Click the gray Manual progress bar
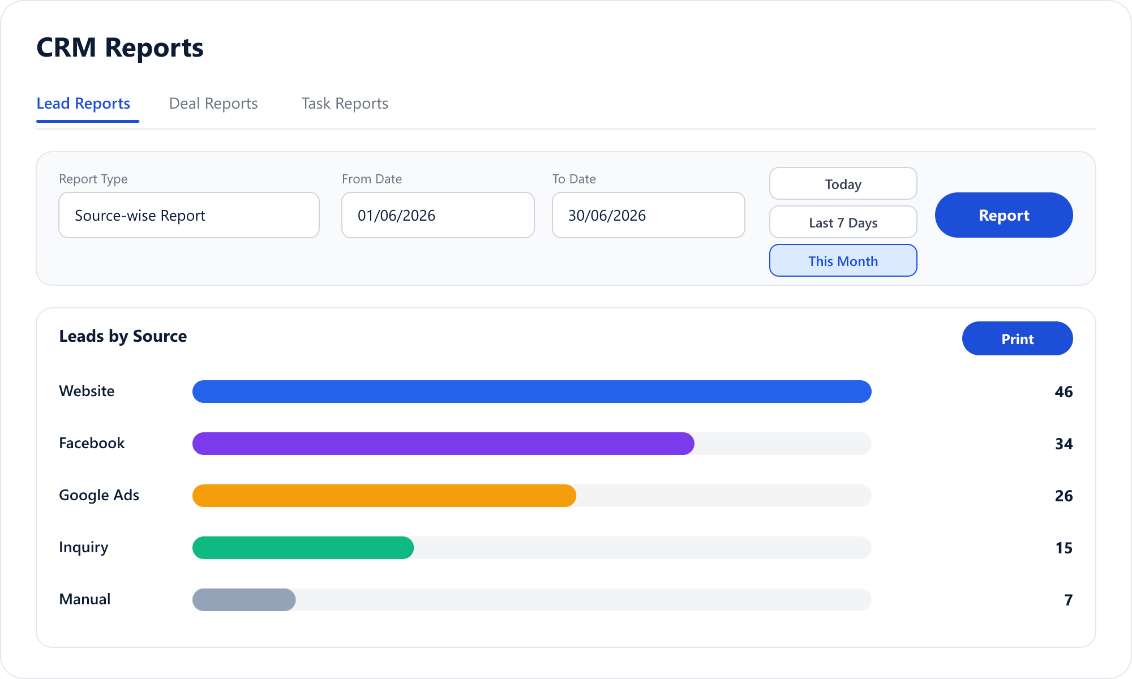 click(244, 600)
